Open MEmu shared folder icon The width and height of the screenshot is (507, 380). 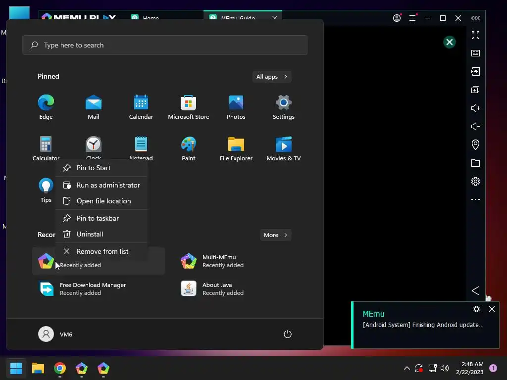pyautogui.click(x=475, y=163)
